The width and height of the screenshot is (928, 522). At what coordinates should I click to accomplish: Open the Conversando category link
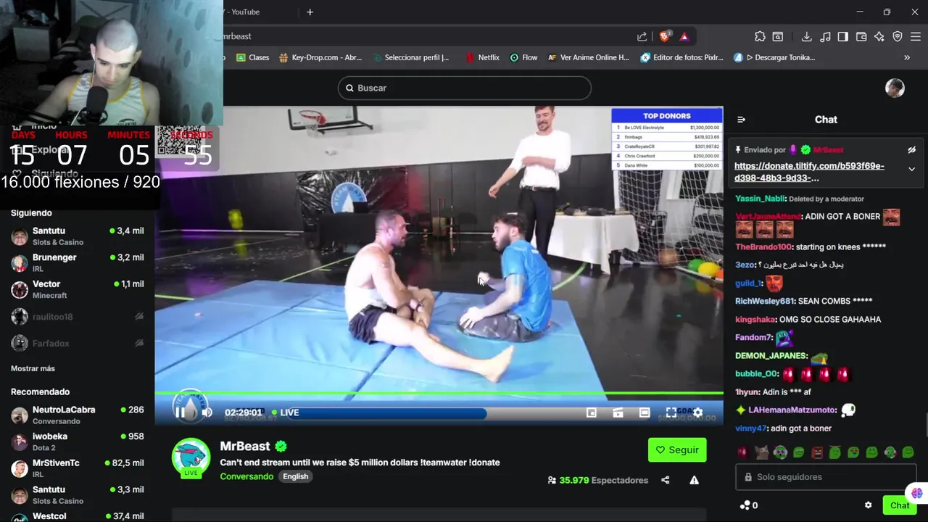tap(246, 476)
